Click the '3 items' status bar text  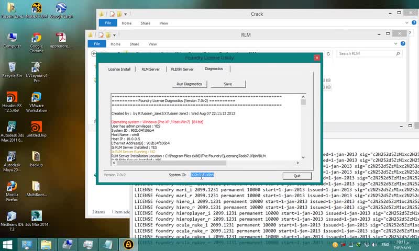[x=98, y=212]
